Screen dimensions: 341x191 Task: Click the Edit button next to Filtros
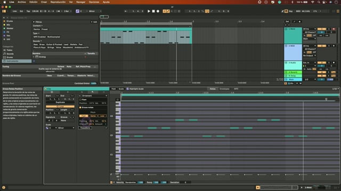(94, 22)
